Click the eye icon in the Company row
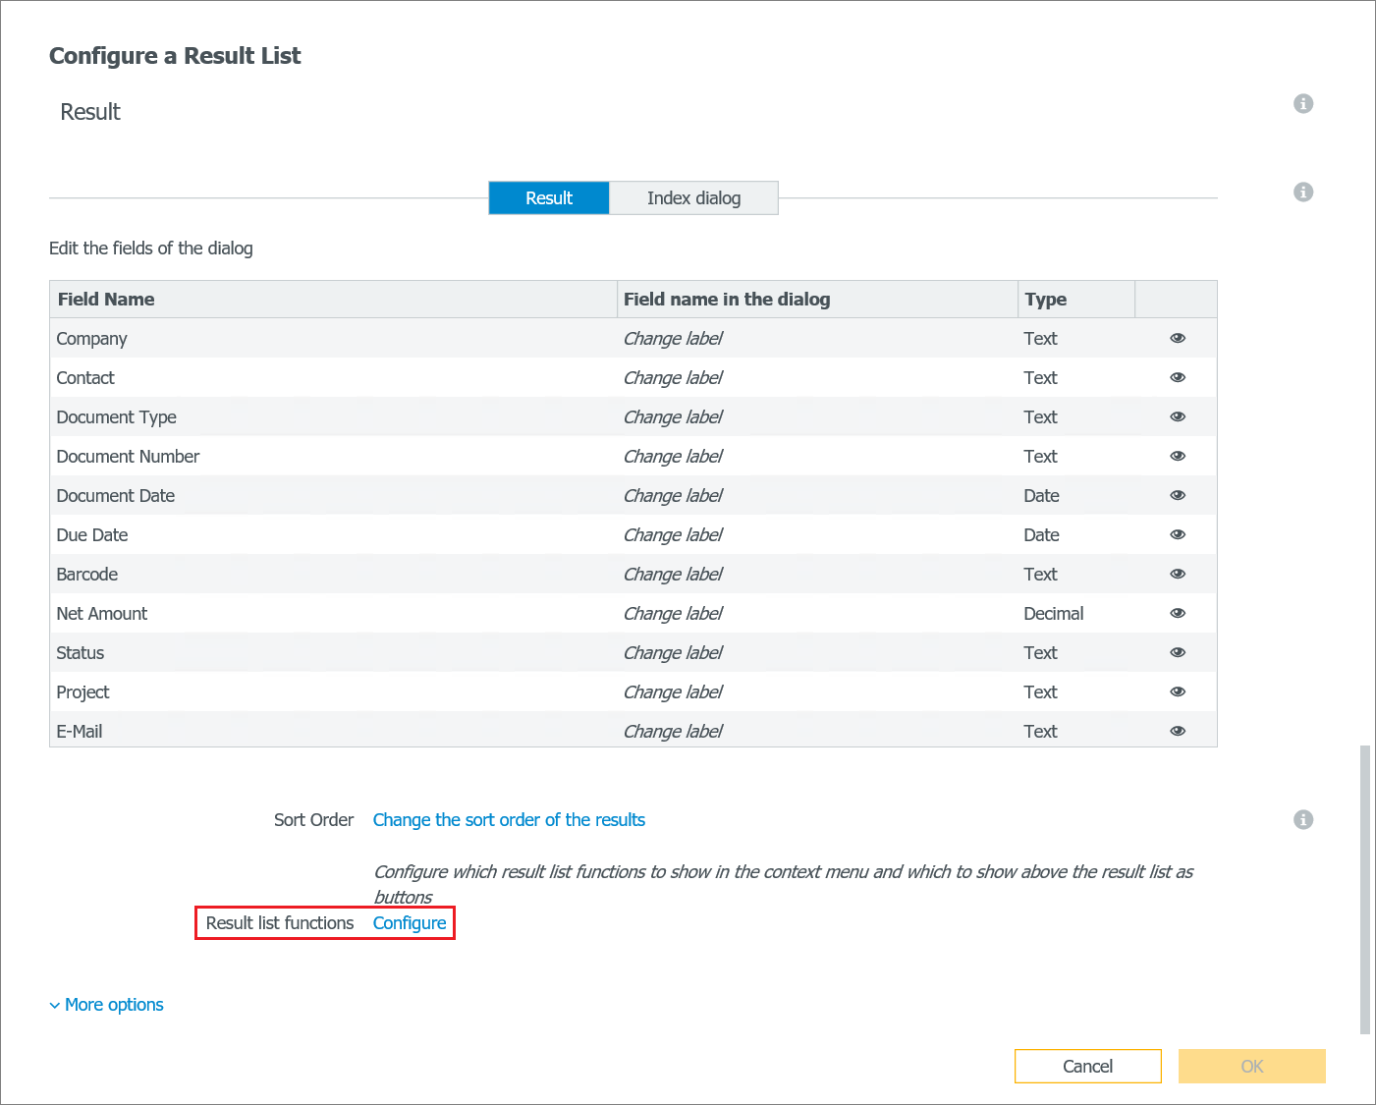Viewport: 1376px width, 1105px height. [1177, 338]
